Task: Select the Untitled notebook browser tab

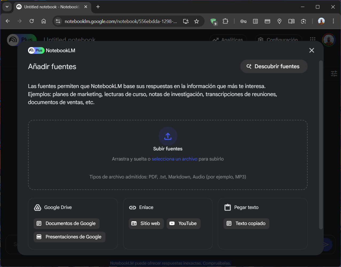Action: (52, 7)
